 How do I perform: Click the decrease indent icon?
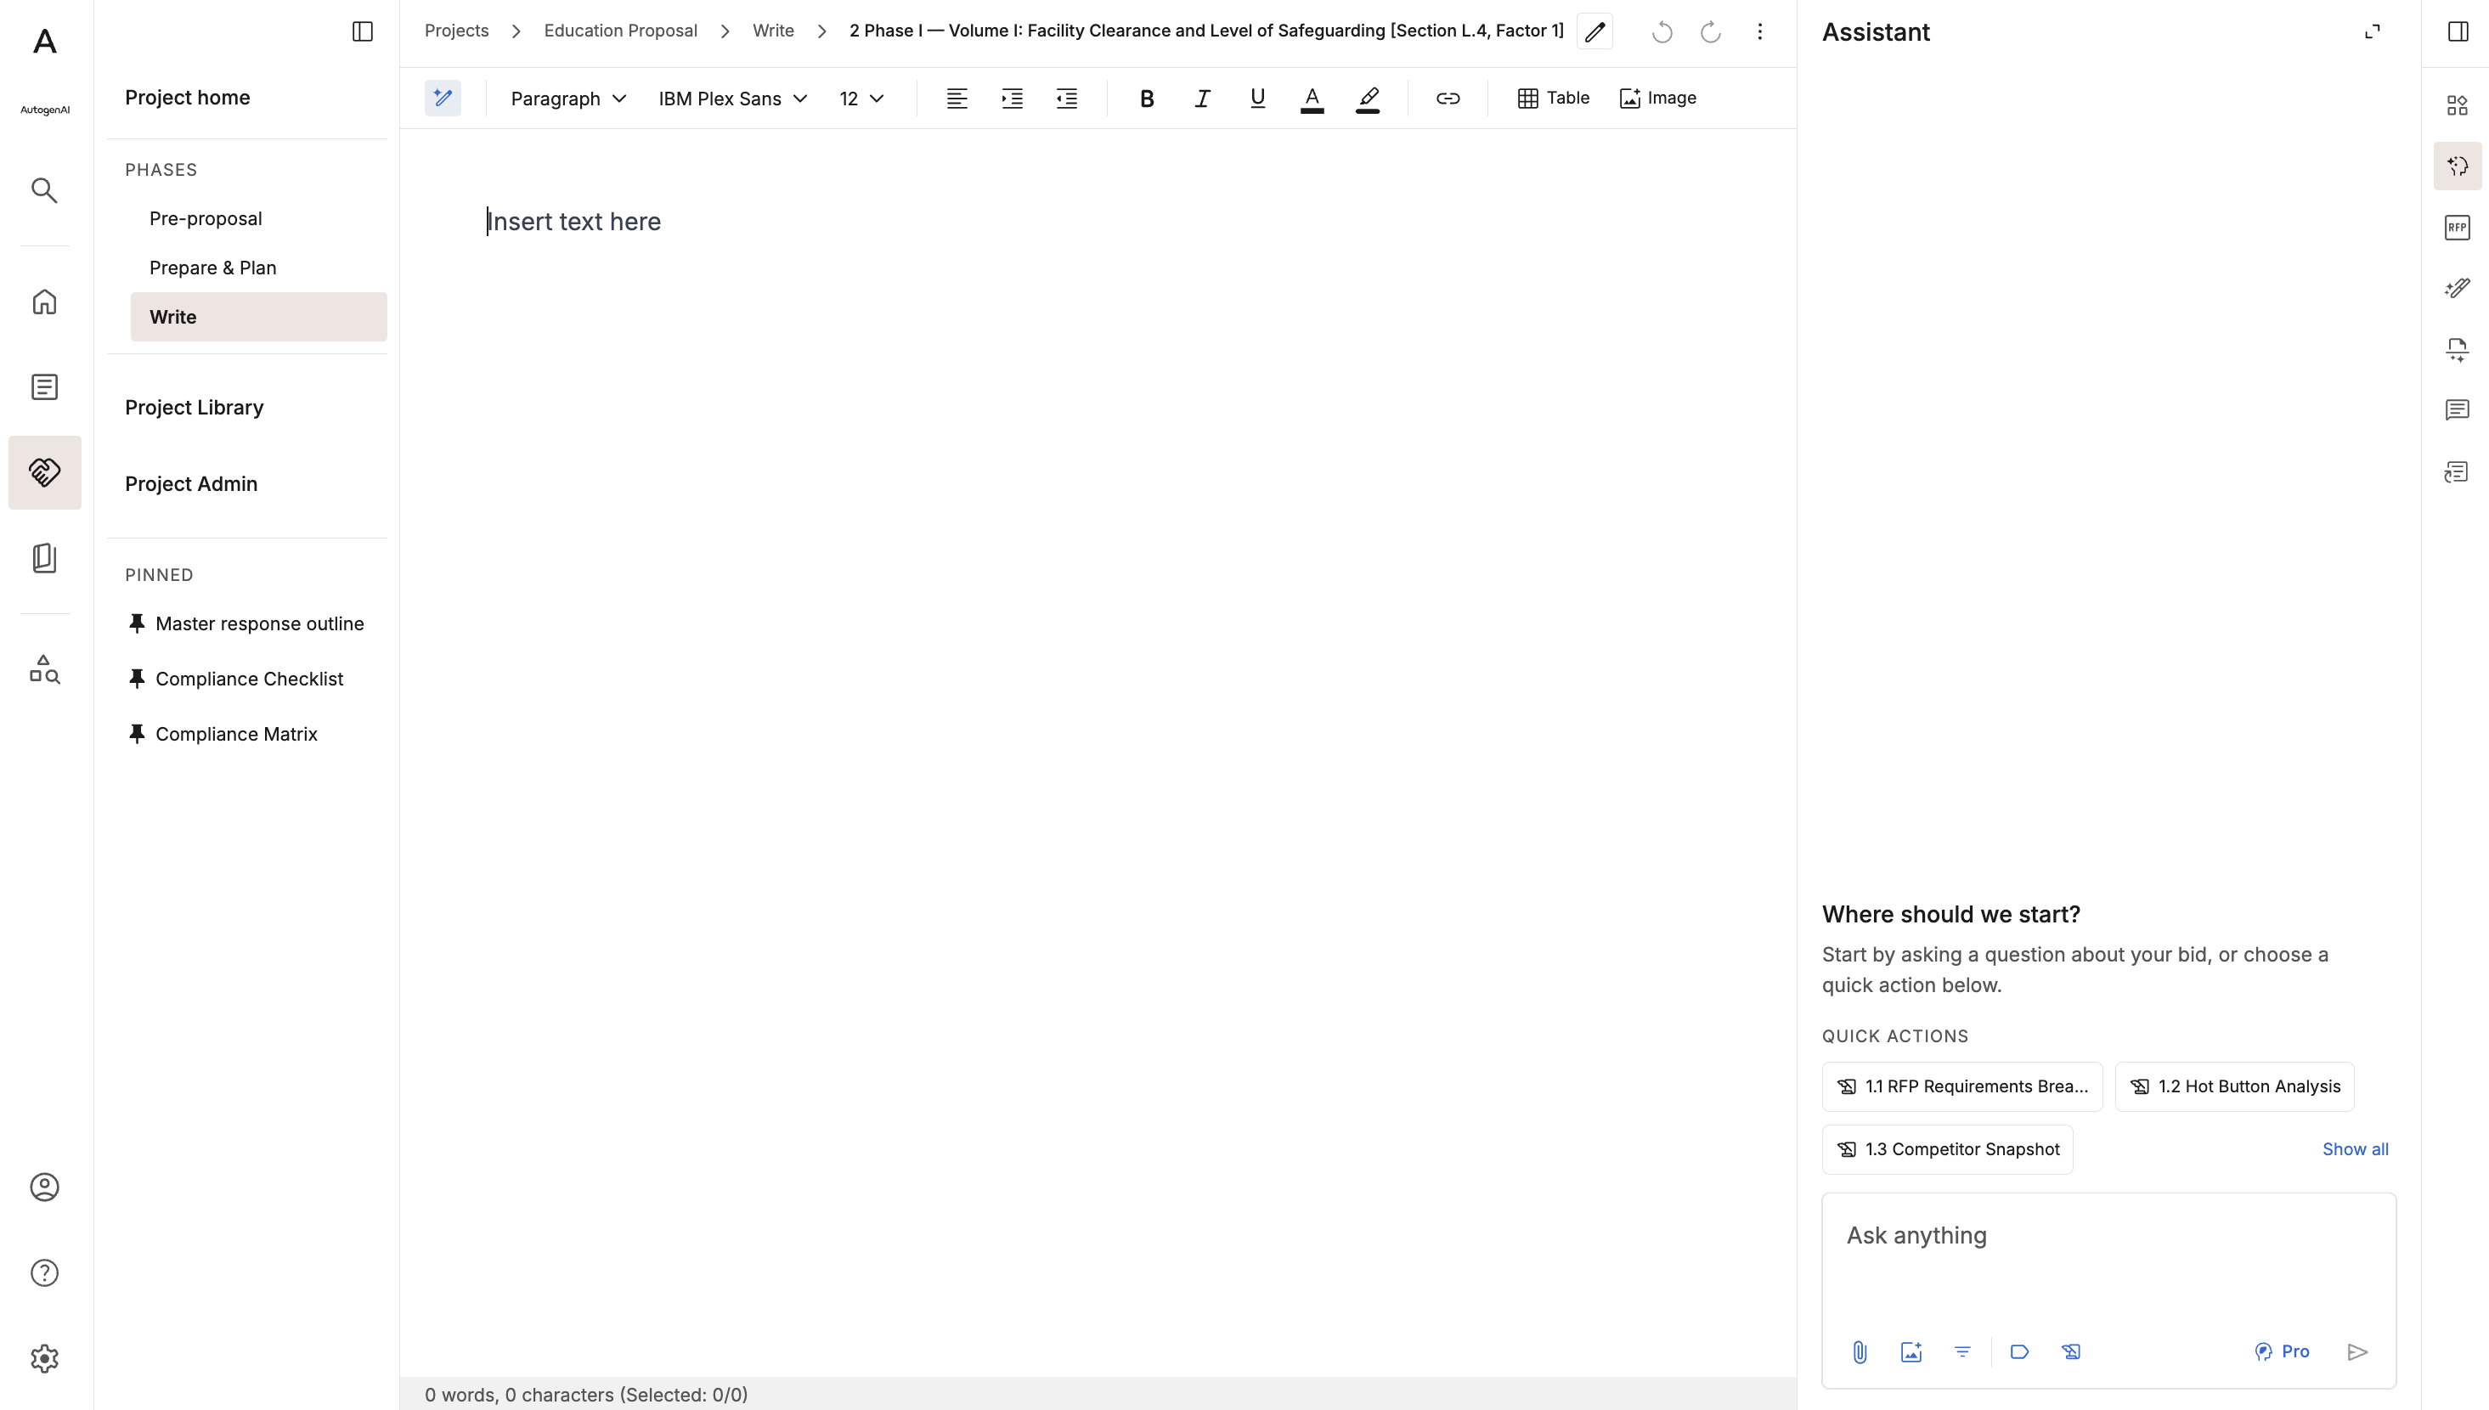(1066, 98)
